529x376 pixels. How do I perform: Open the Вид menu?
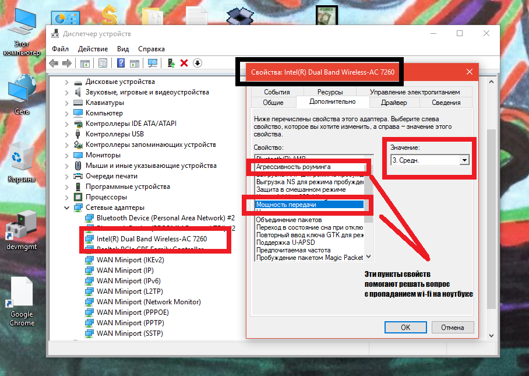pyautogui.click(x=123, y=49)
